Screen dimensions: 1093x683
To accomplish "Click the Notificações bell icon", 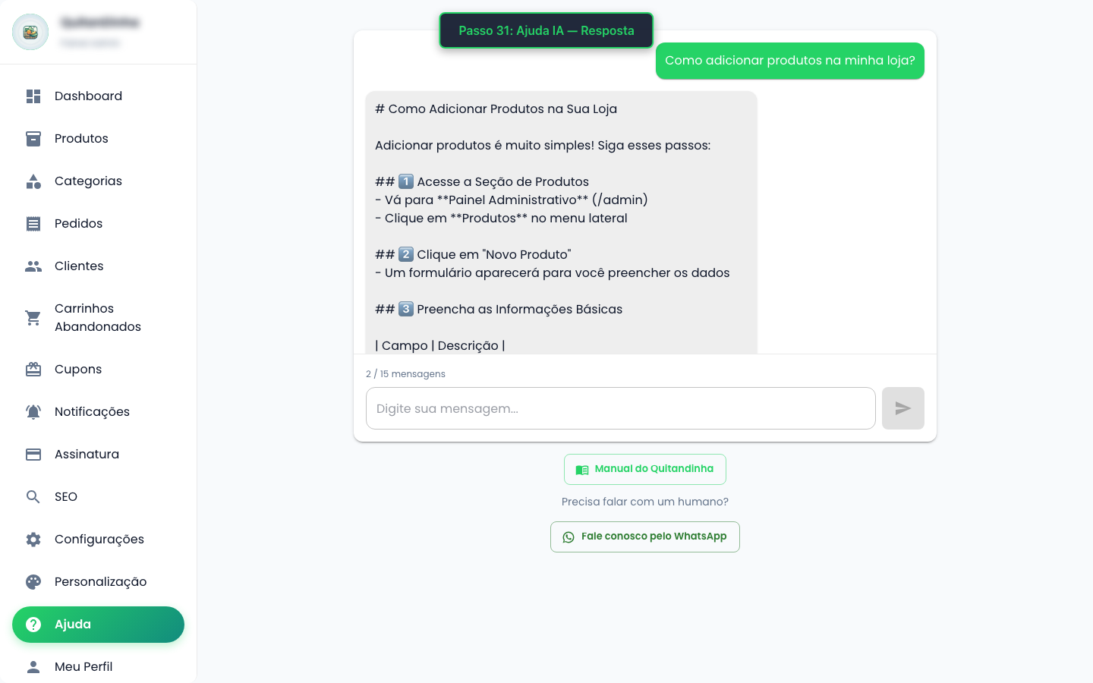I will point(33,412).
